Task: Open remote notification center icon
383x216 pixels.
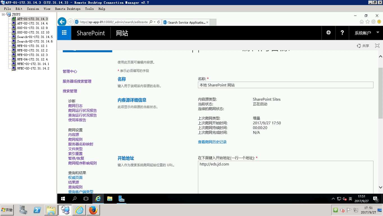Action: [x=375, y=199]
